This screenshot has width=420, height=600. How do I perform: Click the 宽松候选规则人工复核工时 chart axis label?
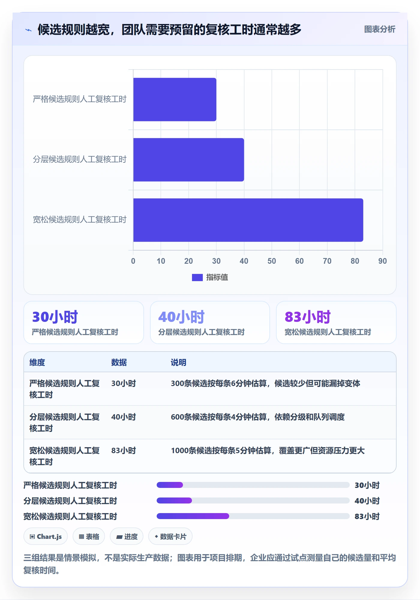pyautogui.click(x=80, y=220)
